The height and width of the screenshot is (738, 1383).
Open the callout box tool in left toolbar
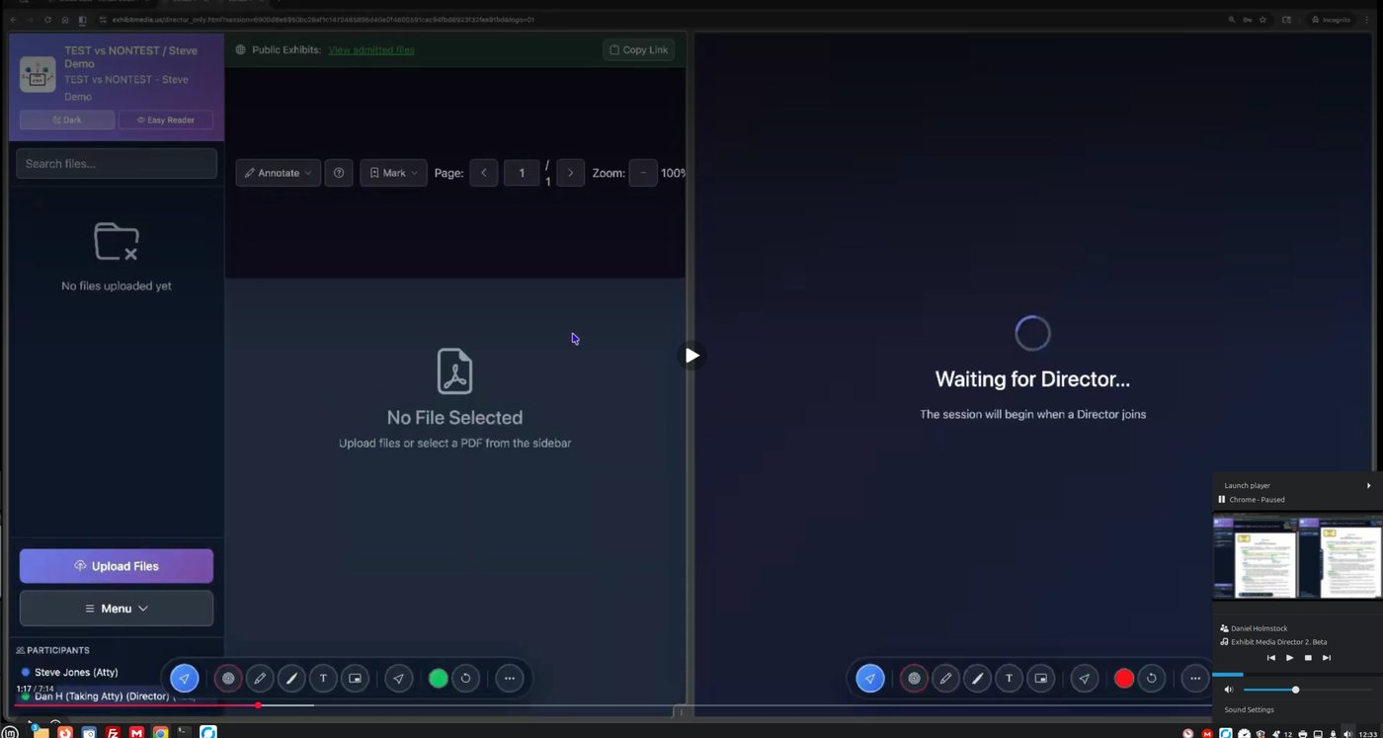355,679
